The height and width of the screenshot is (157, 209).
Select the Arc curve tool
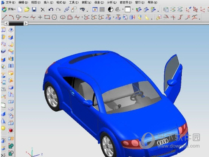pos(11,17)
